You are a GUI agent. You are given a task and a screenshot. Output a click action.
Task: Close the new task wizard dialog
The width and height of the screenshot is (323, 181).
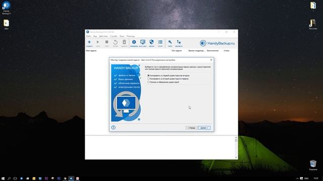click(211, 60)
